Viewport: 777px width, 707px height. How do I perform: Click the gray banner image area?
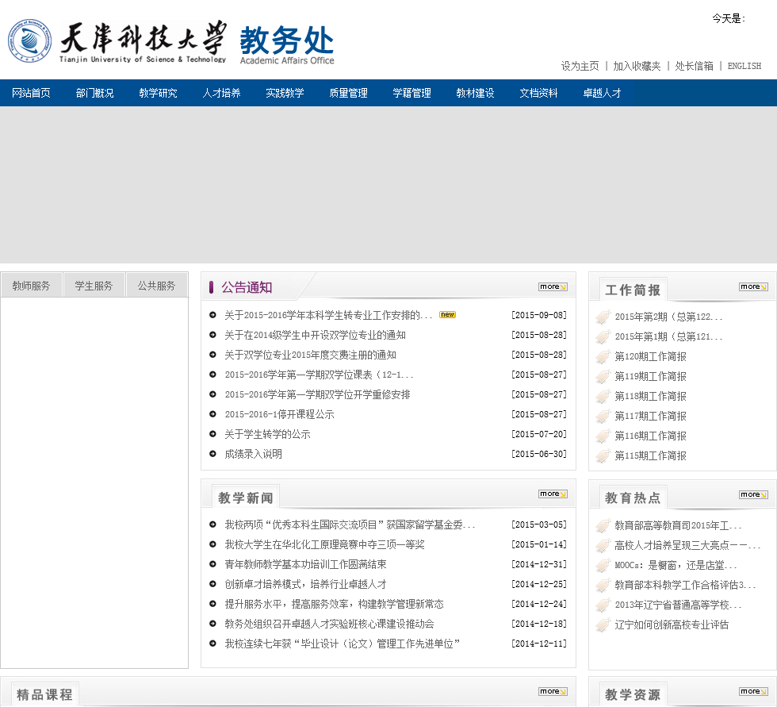tap(388, 184)
